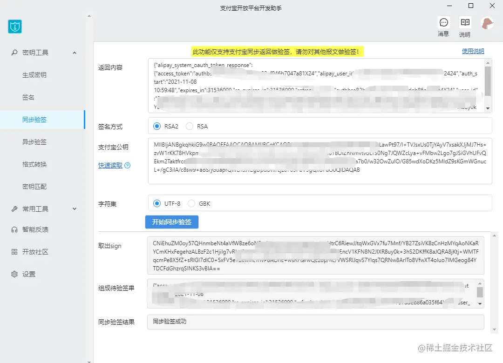Image resolution: width=503 pixels, height=363 pixels.
Task: Click the Alipay shield logo icon
Action: [x=15, y=27]
